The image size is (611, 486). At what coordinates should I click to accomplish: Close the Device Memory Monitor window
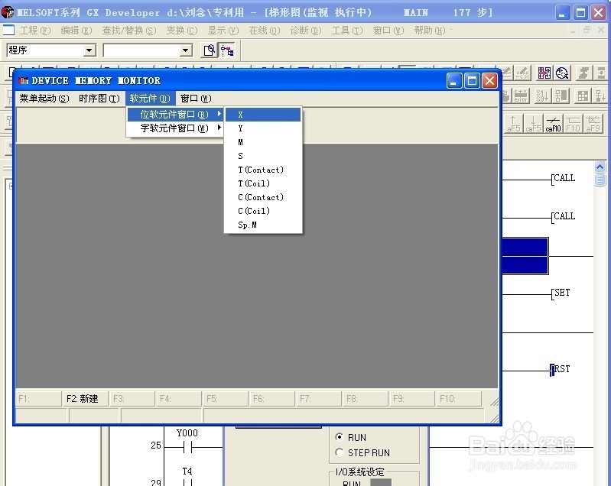point(490,81)
